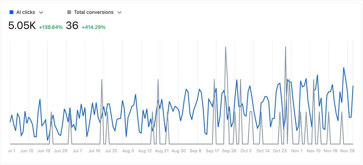Click the gray Total conversions legend square
The width and height of the screenshot is (363, 165).
click(69, 12)
